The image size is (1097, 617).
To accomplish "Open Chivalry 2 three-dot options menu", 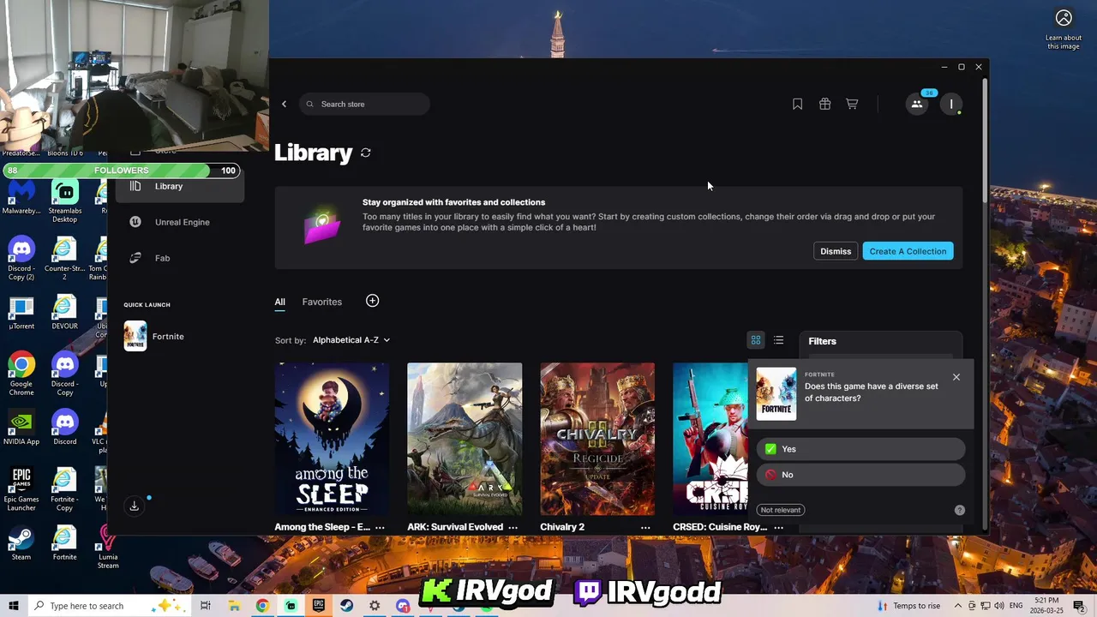I will tap(645, 528).
